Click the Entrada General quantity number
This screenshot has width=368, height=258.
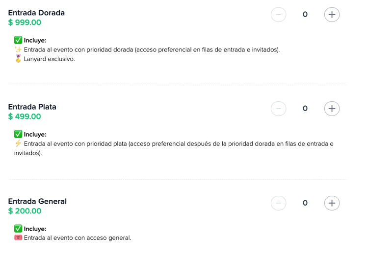pos(305,203)
